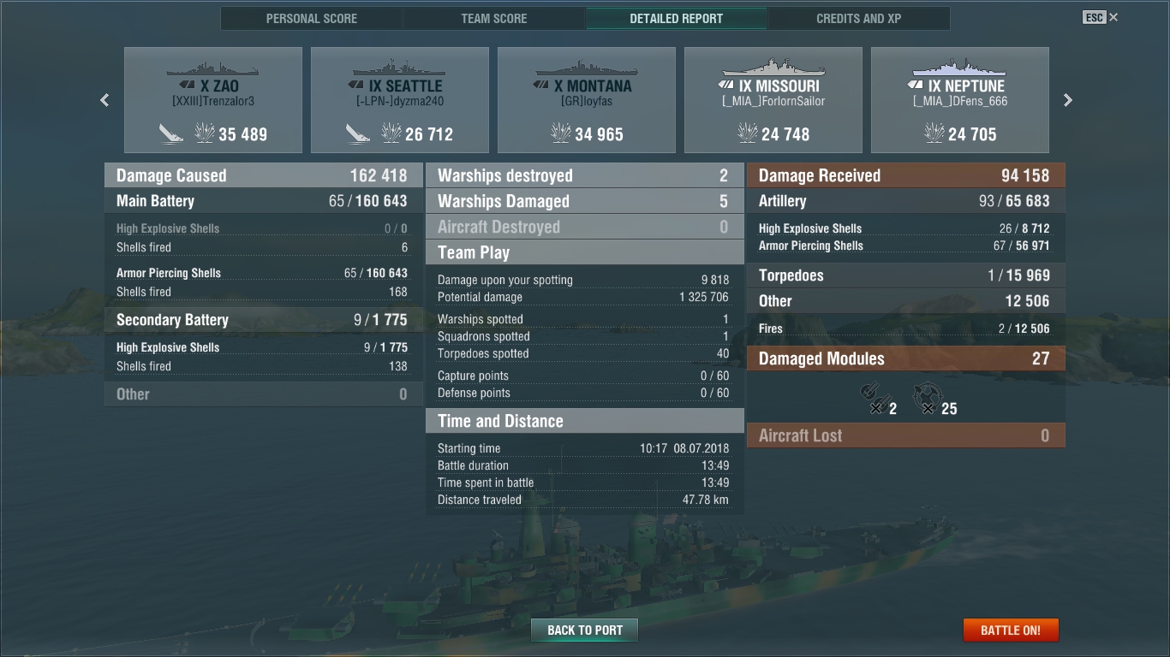Screen dimensions: 1170x657
Task: Click the damaged AA mount module icon
Action: pos(928,398)
